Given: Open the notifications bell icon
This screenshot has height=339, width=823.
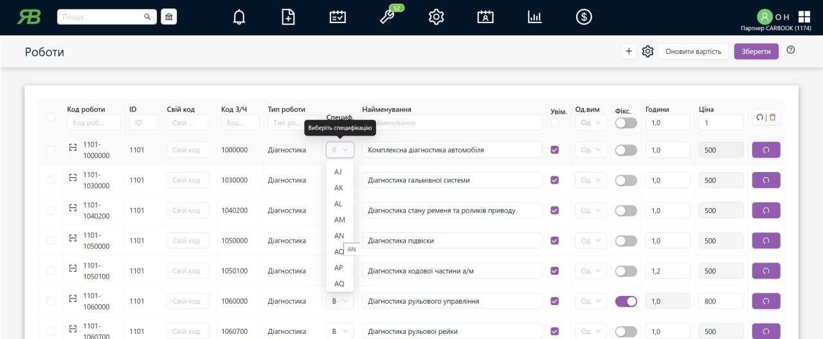Looking at the screenshot, I should [239, 17].
